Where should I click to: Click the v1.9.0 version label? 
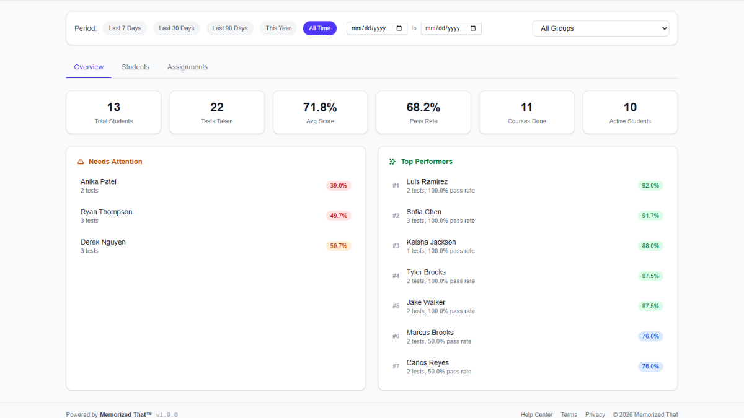(x=167, y=415)
